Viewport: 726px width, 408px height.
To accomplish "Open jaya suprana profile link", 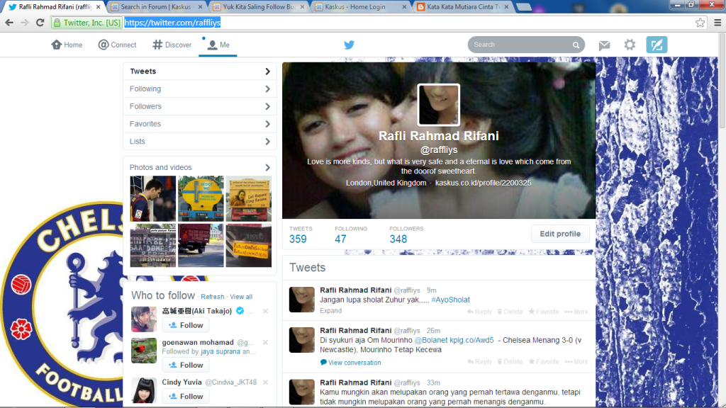I will coord(220,351).
